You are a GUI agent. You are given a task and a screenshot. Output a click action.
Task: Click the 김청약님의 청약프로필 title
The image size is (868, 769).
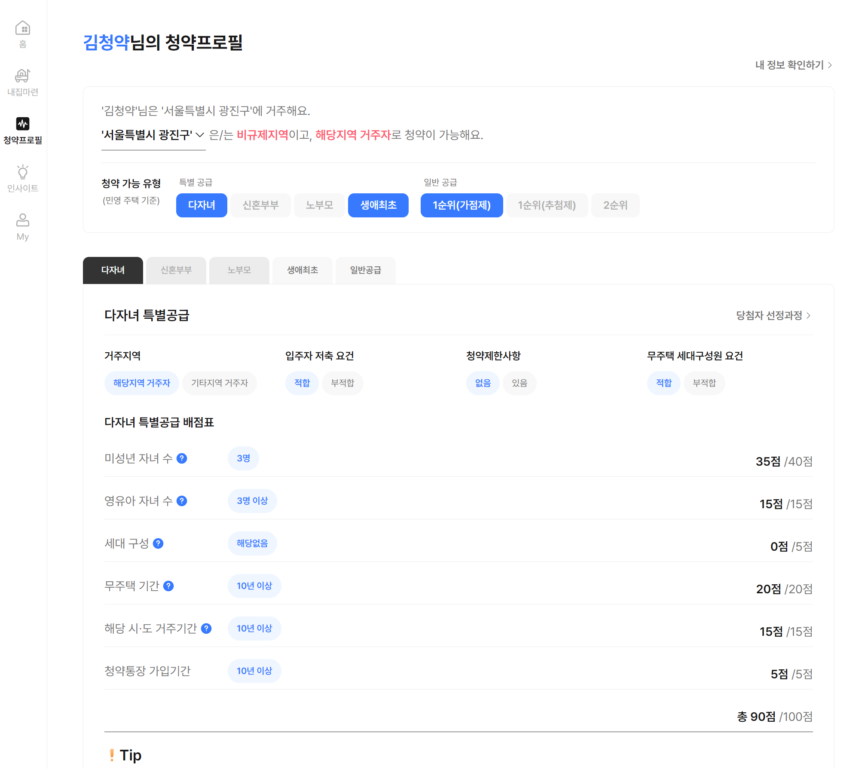(x=163, y=42)
